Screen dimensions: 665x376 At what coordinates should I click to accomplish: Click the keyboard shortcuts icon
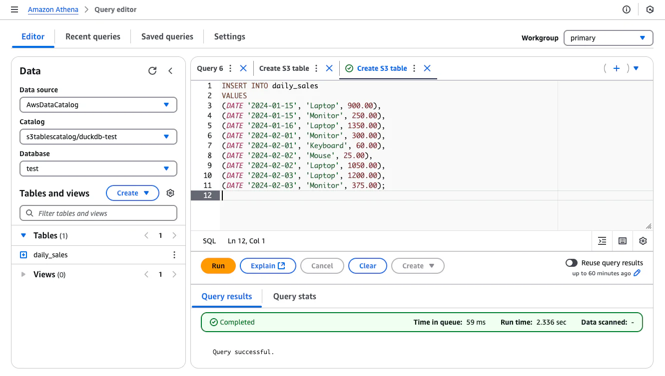[x=623, y=241]
